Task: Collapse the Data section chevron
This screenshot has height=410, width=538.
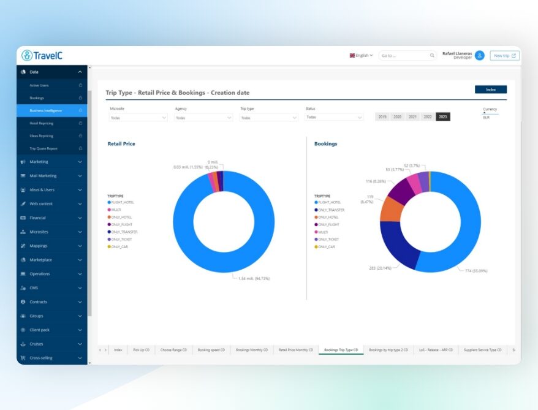Action: 80,72
